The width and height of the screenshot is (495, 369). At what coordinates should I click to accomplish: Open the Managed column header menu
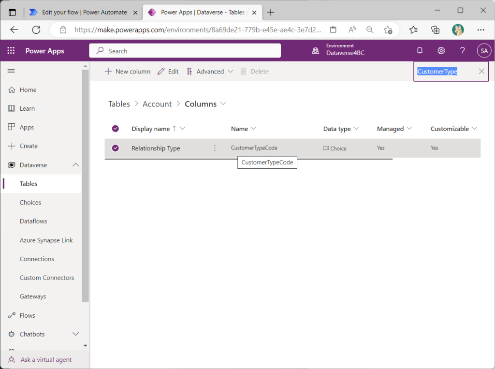(409, 128)
